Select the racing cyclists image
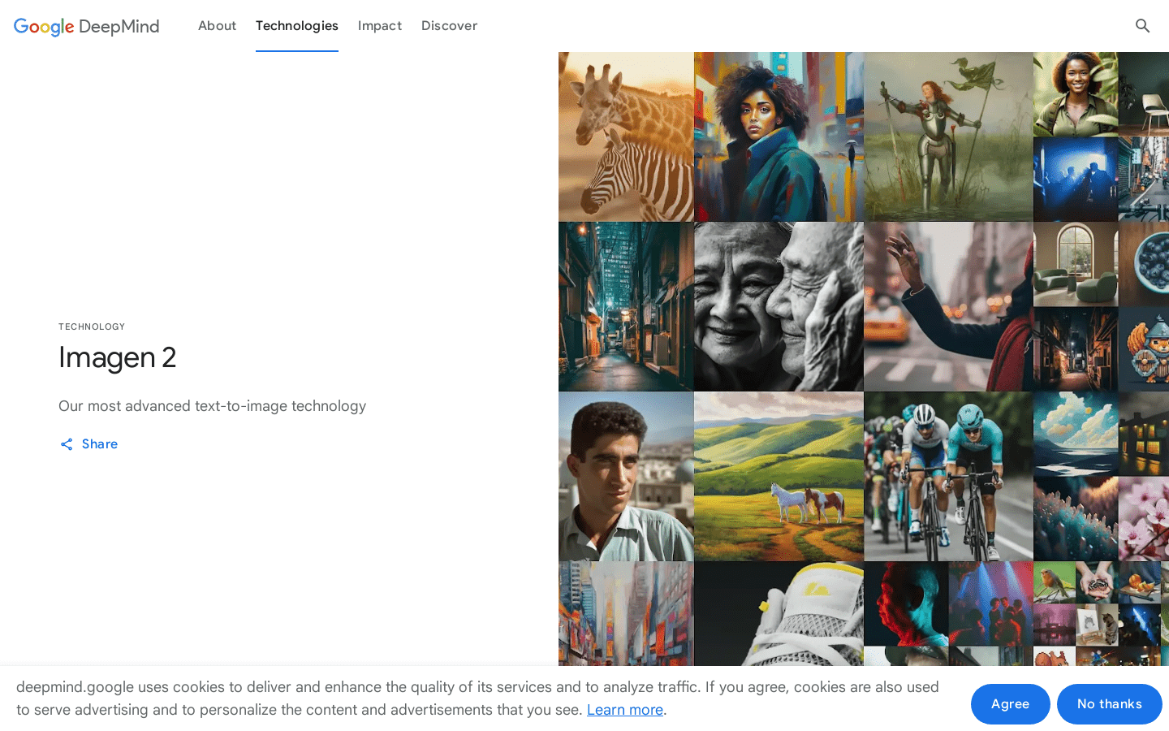The image size is (1169, 731). [948, 477]
